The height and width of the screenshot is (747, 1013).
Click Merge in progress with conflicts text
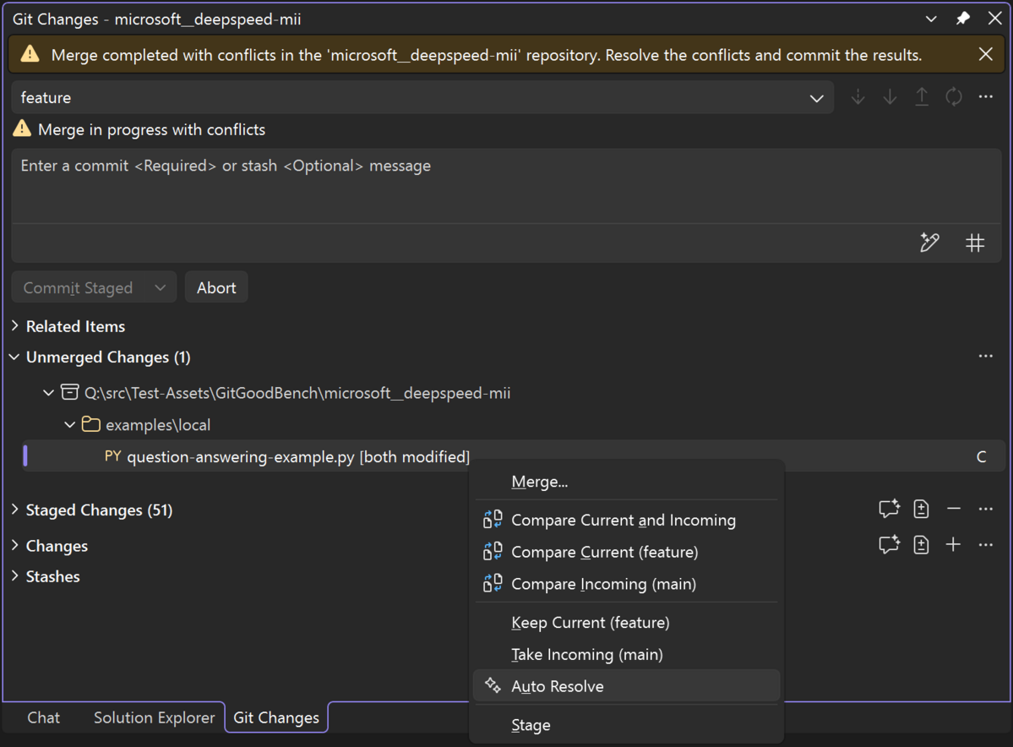click(152, 129)
